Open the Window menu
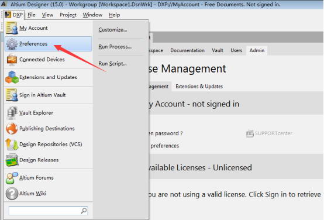The image size is (324, 220). coord(92,15)
